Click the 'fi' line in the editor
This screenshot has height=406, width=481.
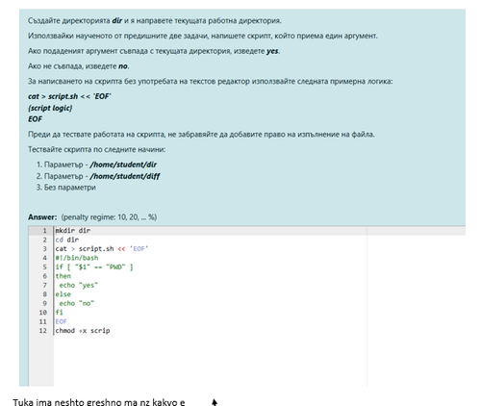[59, 313]
